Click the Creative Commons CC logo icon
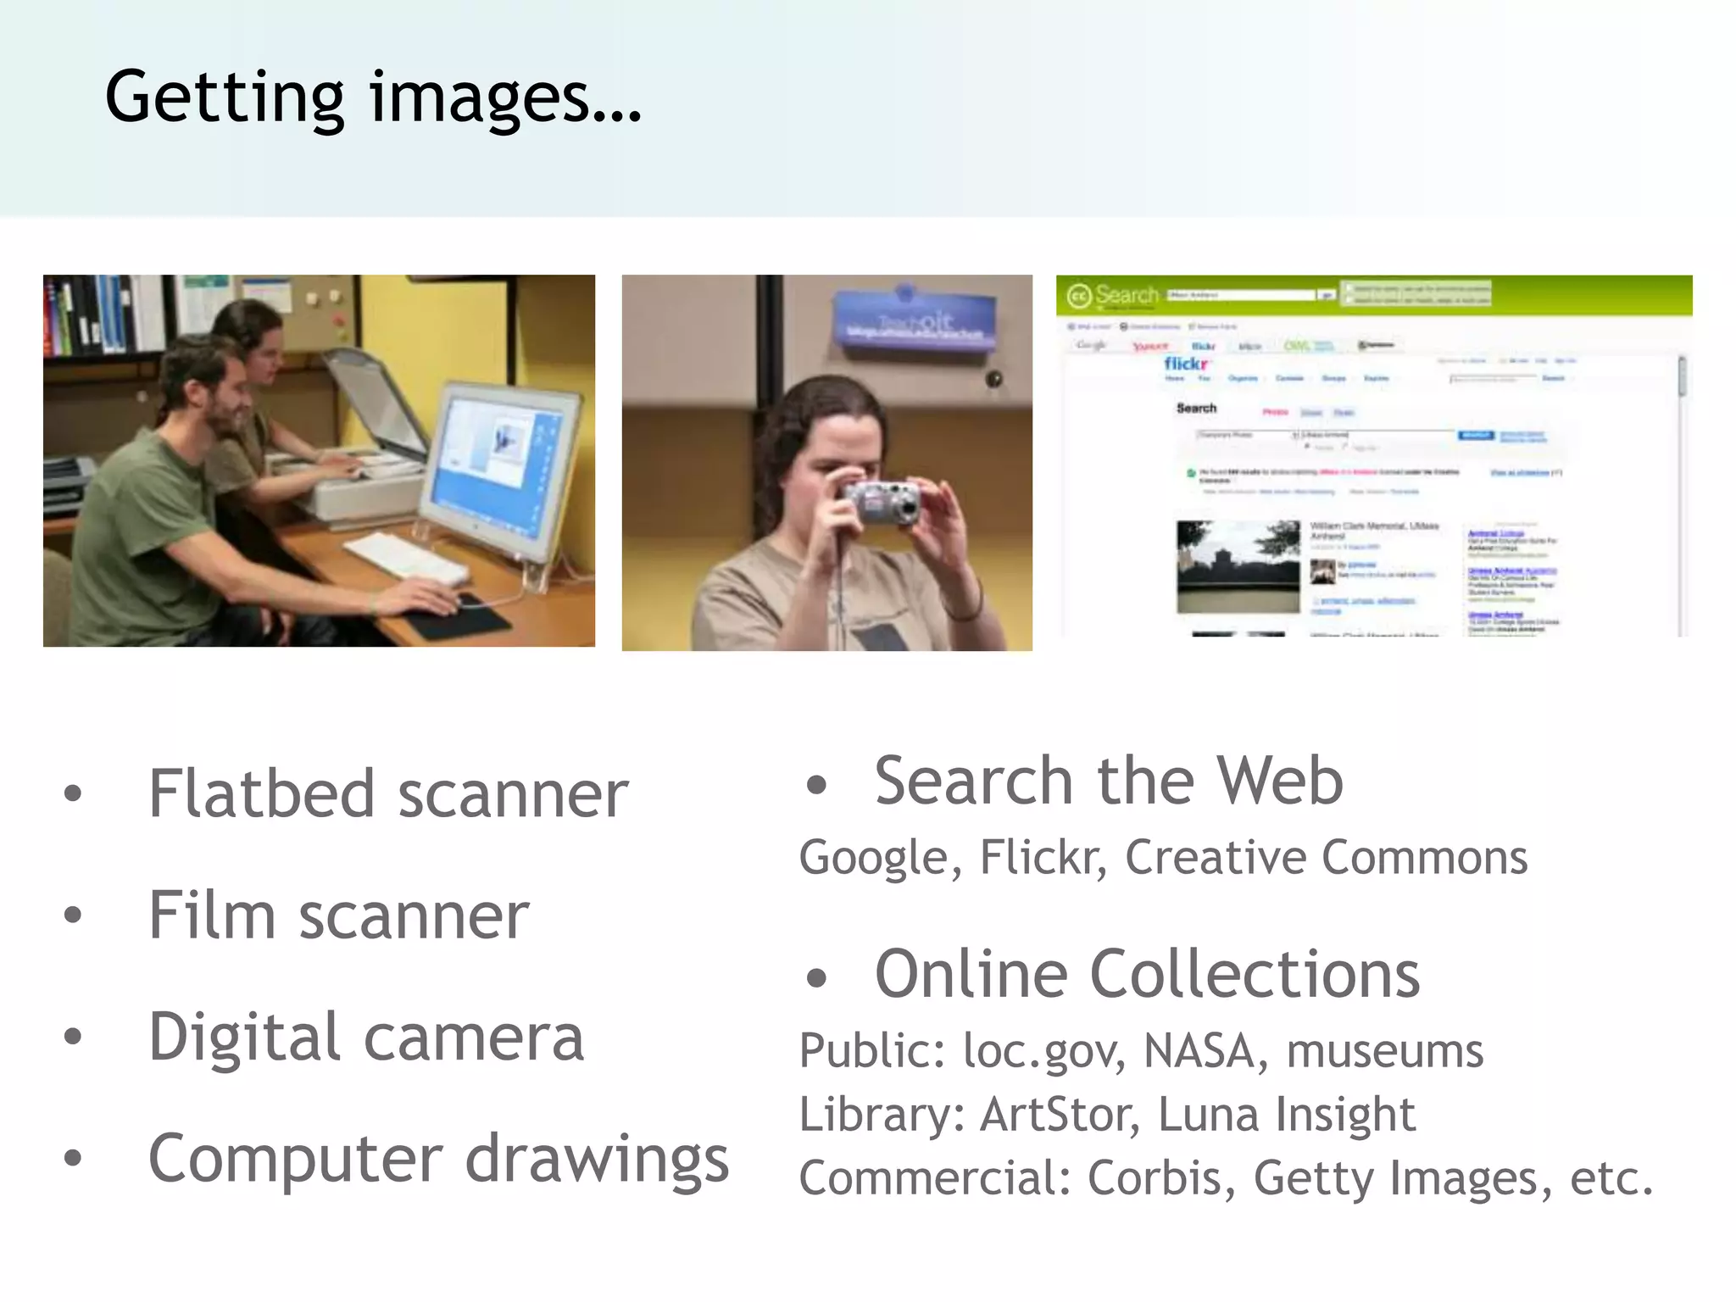The height and width of the screenshot is (1302, 1736). click(x=1078, y=296)
